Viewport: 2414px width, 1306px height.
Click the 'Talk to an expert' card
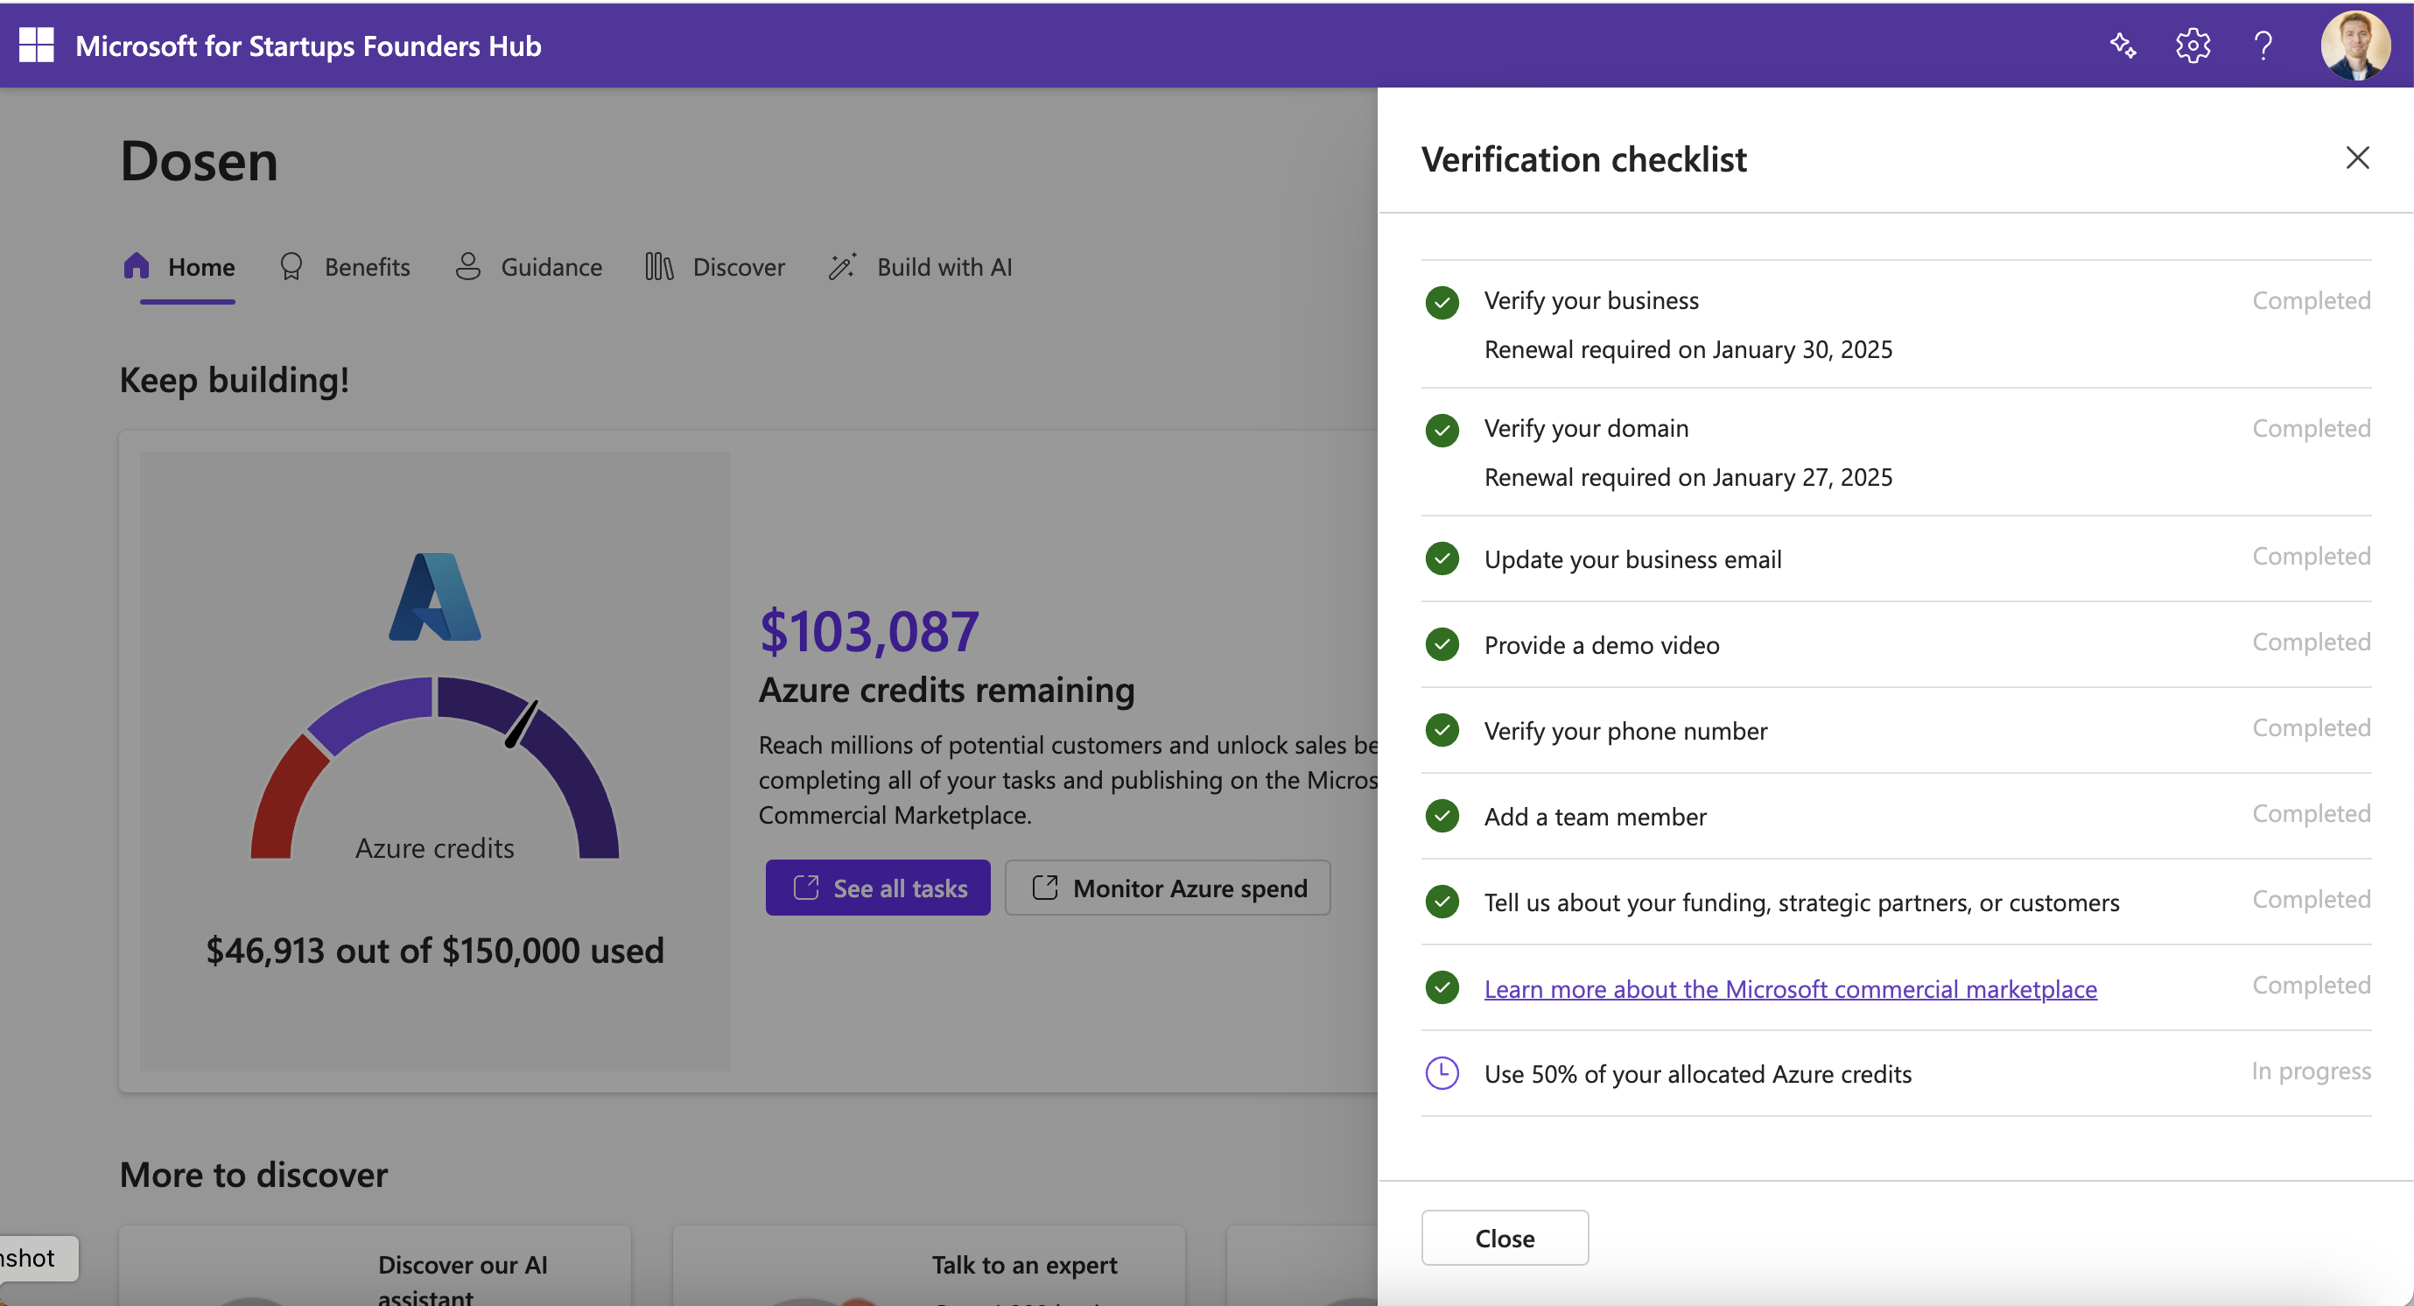(929, 1267)
